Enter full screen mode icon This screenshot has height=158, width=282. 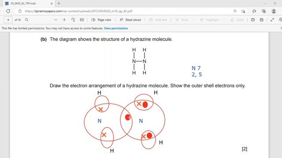272,20
